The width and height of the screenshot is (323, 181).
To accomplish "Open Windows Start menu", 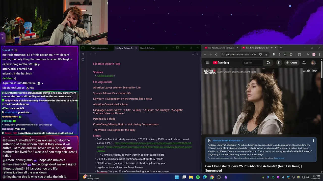I will (x=177, y=177).
